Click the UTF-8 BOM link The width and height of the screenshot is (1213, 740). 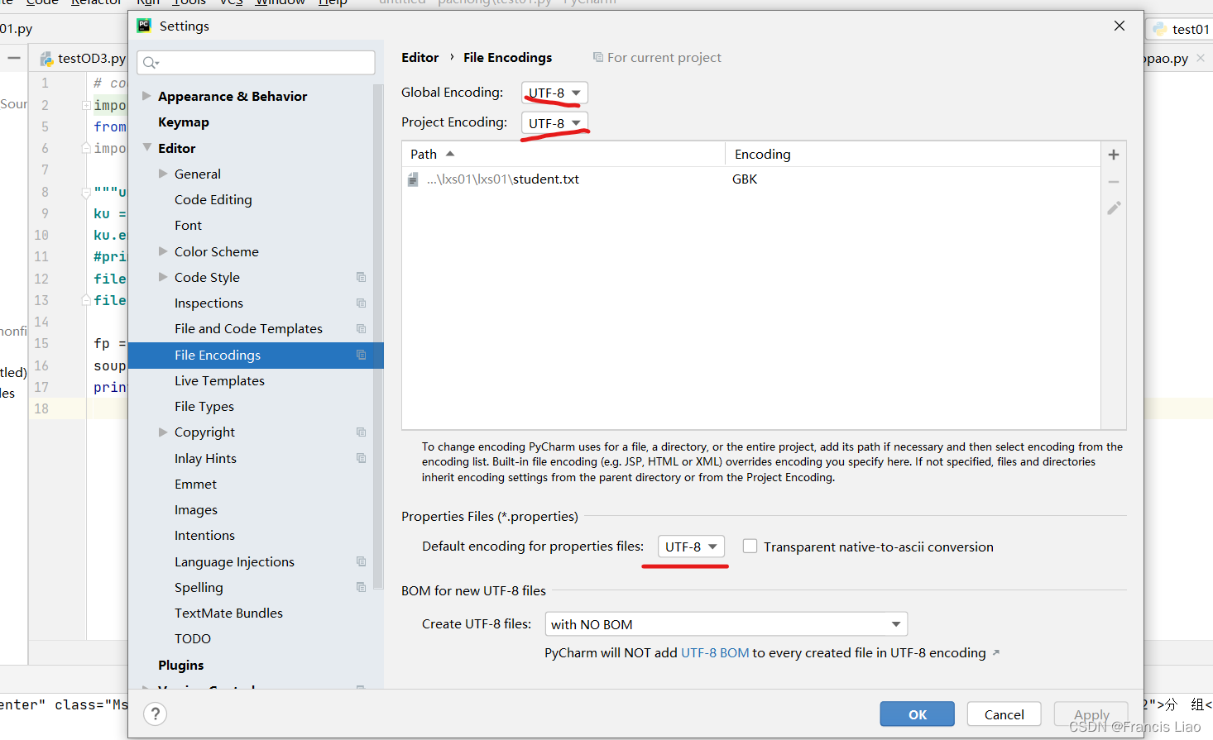pos(715,652)
